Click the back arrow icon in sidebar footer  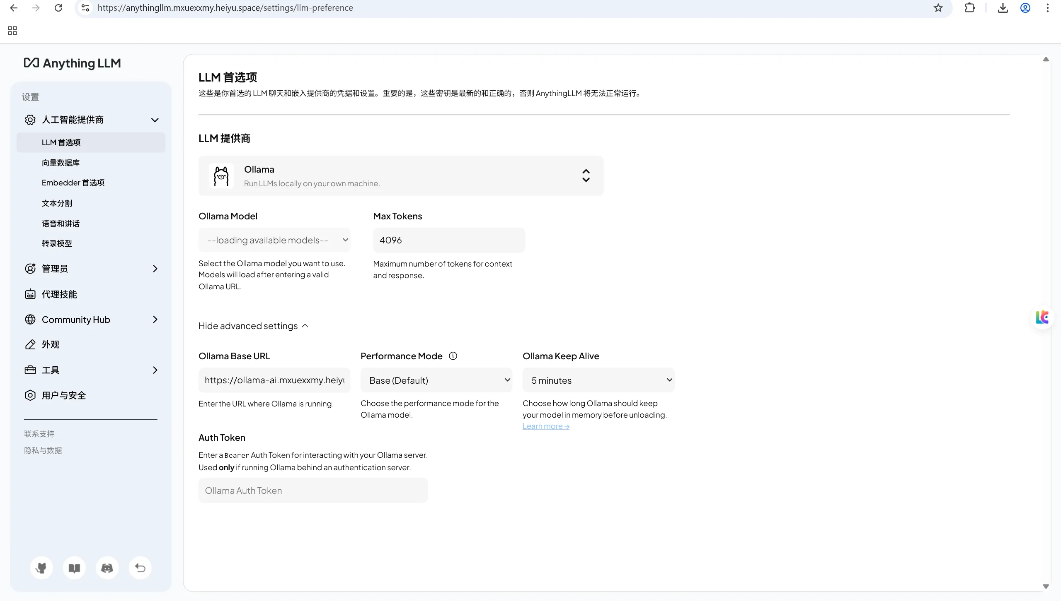[140, 568]
